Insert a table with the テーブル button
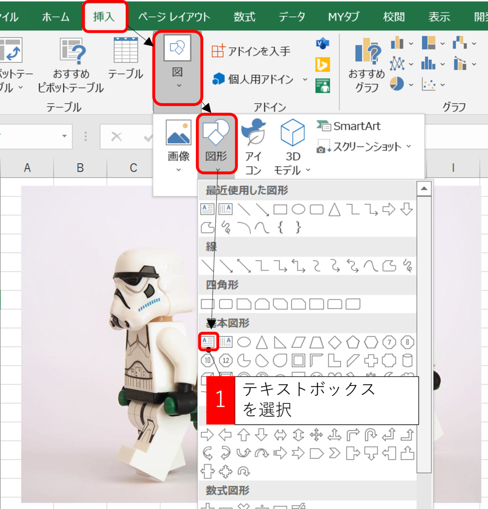This screenshot has height=509, width=488. coord(125,58)
